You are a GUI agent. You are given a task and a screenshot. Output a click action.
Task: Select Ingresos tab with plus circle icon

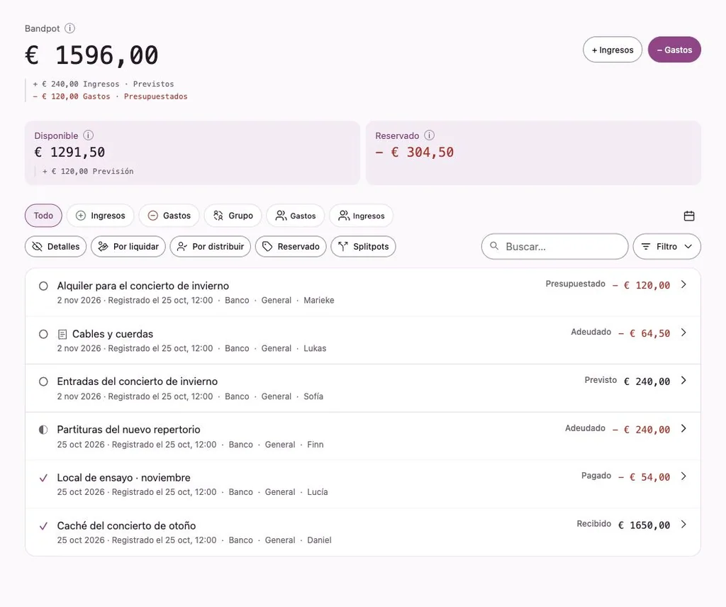pos(101,216)
